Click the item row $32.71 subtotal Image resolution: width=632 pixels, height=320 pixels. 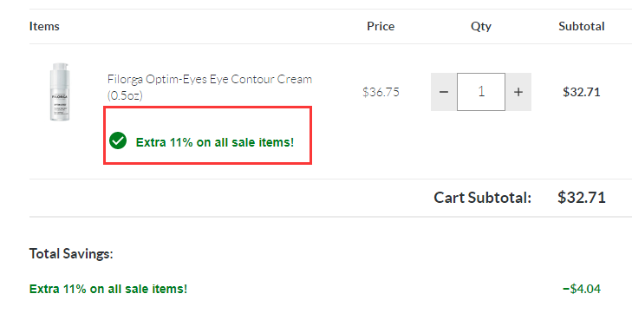pos(581,92)
